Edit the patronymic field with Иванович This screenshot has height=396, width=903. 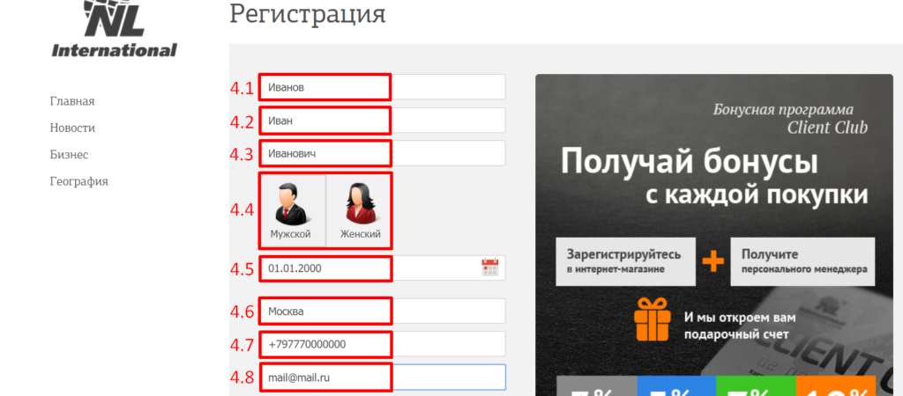coord(383,153)
